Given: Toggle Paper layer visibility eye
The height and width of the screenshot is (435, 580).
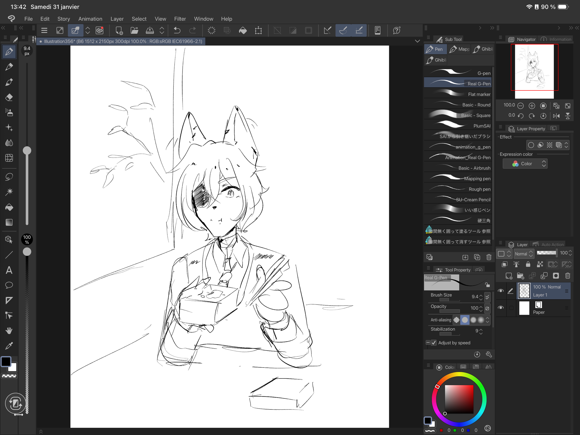Looking at the screenshot, I should [x=501, y=308].
